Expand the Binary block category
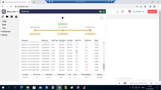161x90 pixels. coord(5,35)
